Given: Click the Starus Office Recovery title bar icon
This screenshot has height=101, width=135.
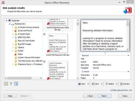Looking at the screenshot, I should tap(3, 3).
